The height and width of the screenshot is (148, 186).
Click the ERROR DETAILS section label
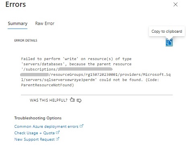[x=26, y=40]
